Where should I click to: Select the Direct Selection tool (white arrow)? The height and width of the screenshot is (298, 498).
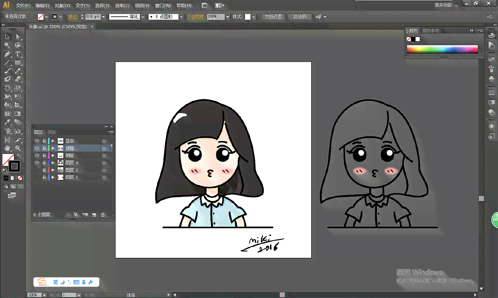tap(18, 37)
